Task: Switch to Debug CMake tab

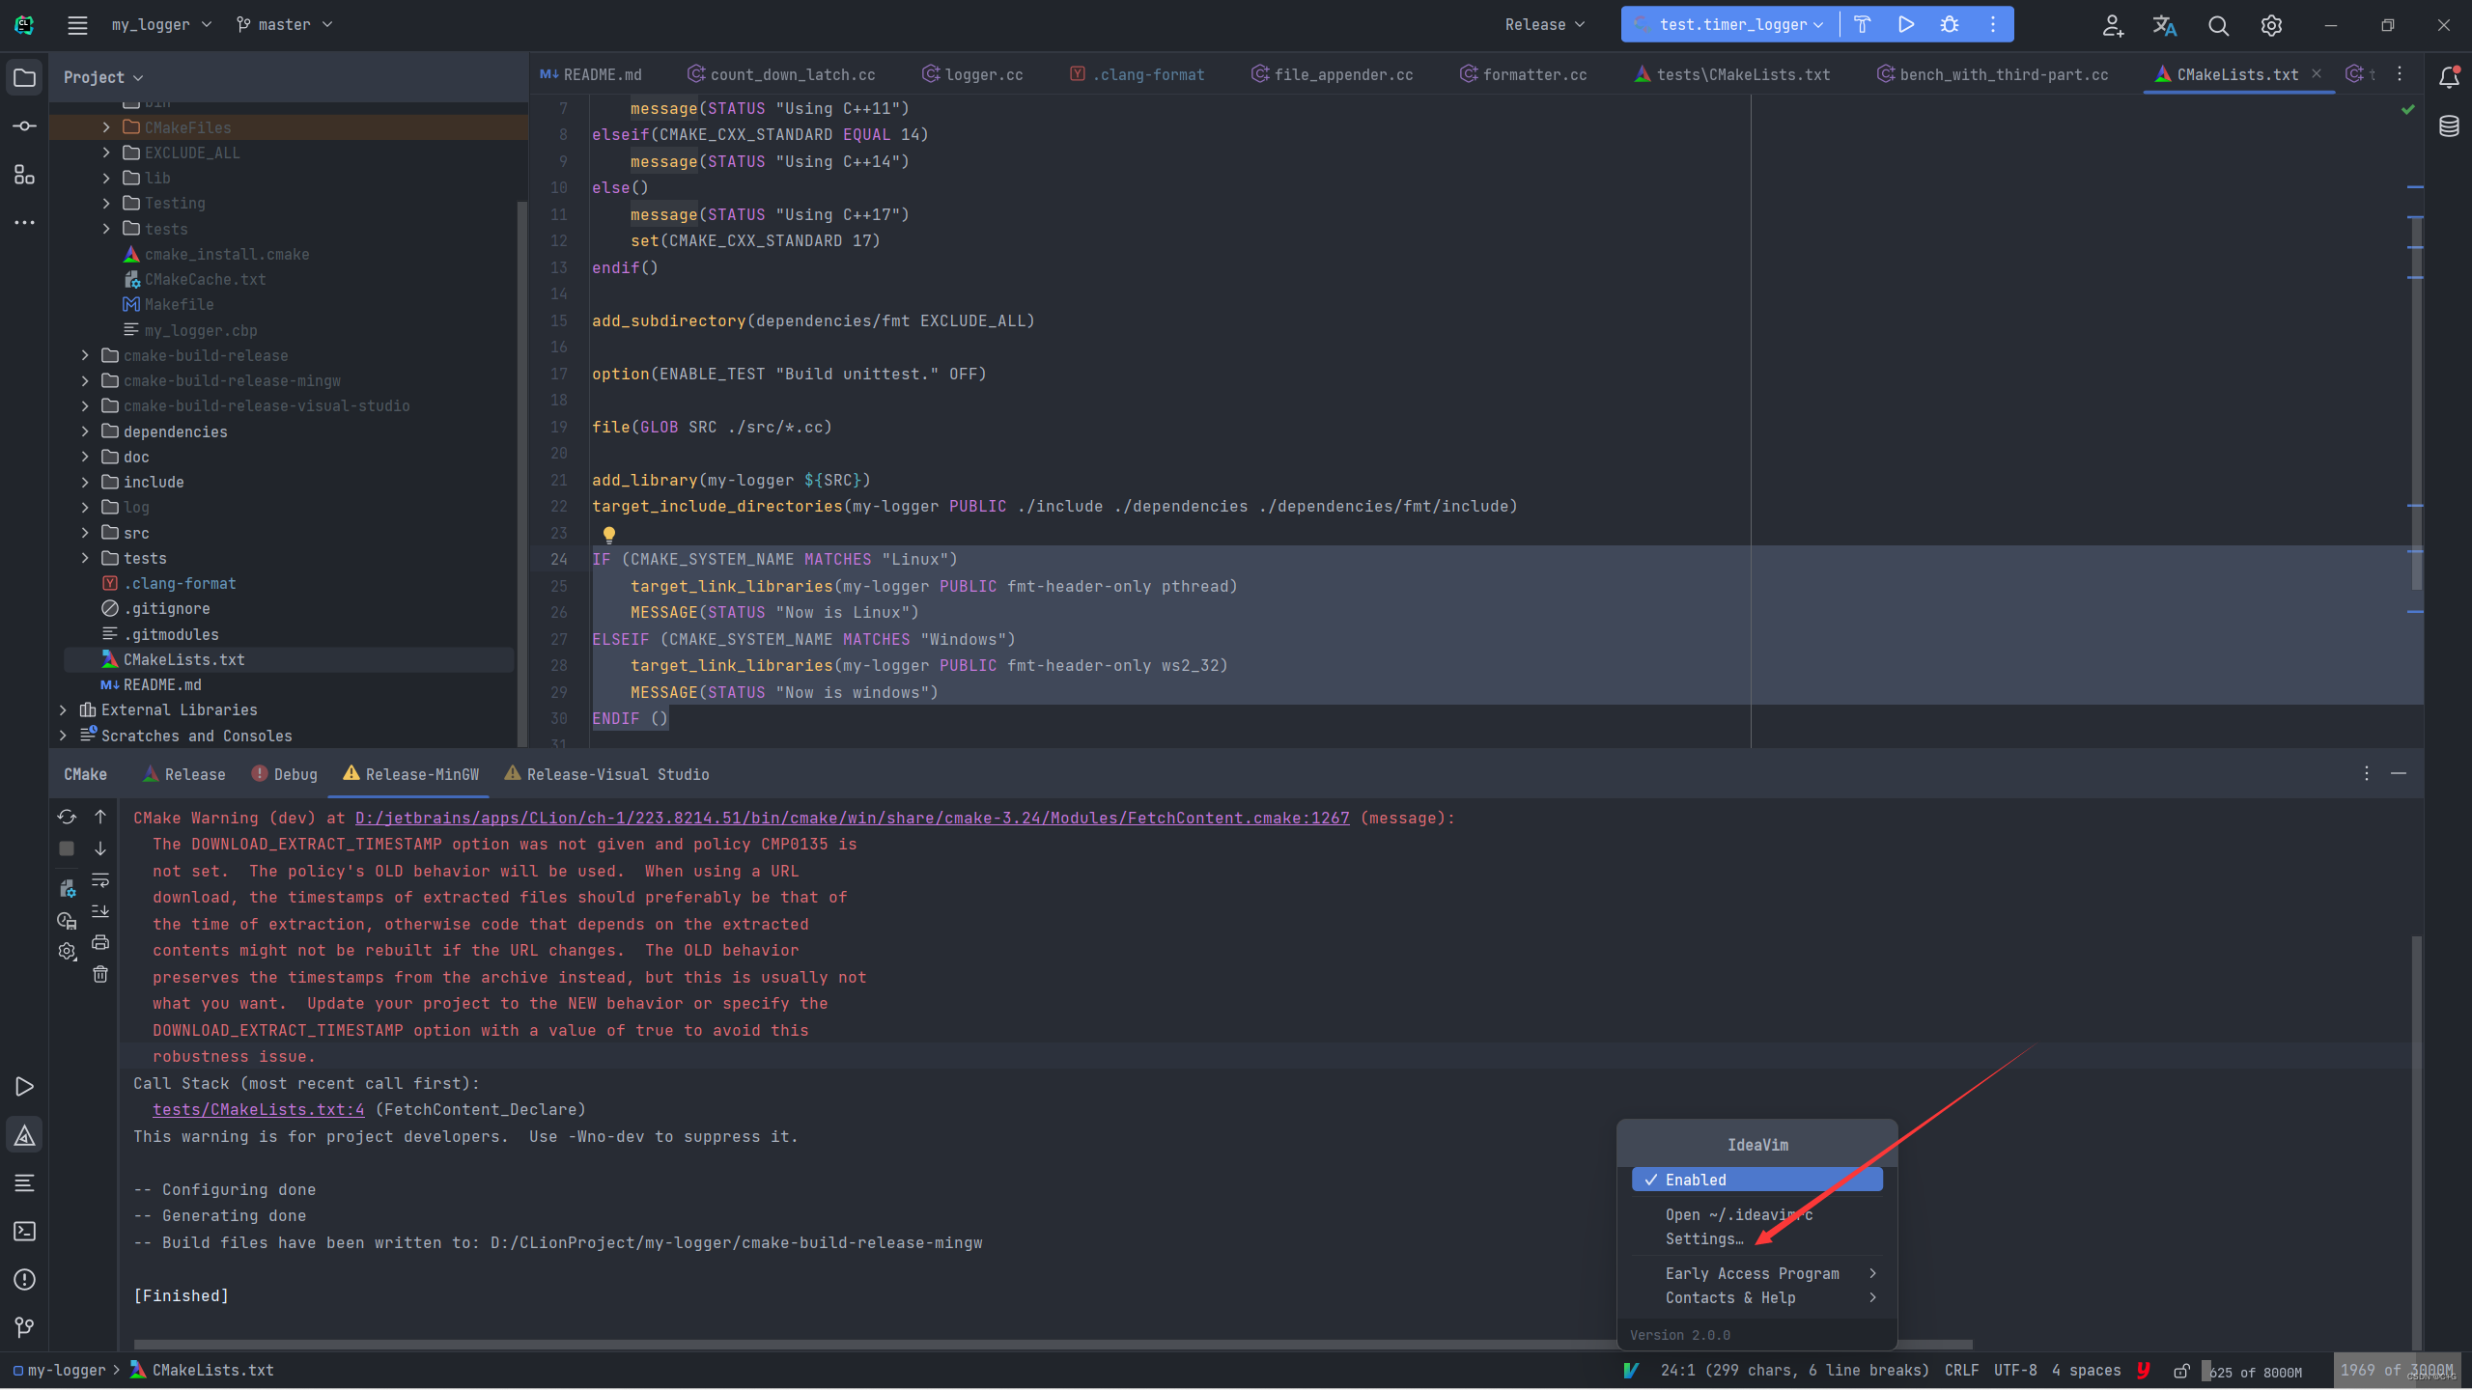Action: coord(285,774)
